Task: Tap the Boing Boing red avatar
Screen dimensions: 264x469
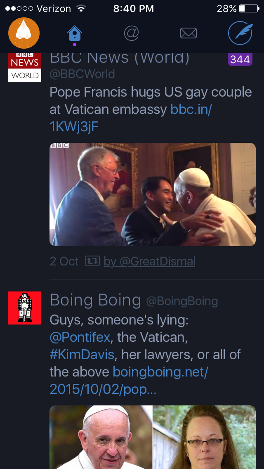Action: coord(25,308)
